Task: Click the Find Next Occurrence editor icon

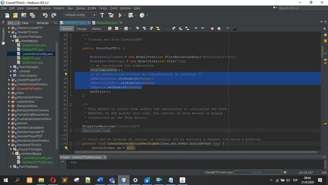Action: pos(151,29)
